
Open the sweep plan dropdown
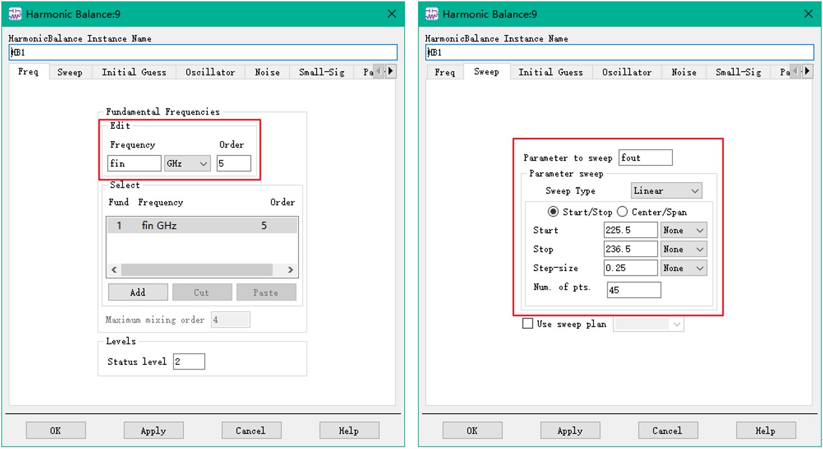(648, 324)
